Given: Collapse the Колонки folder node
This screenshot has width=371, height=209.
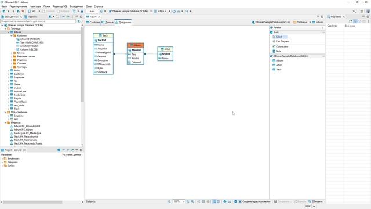Looking at the screenshot, I should [x=12, y=35].
